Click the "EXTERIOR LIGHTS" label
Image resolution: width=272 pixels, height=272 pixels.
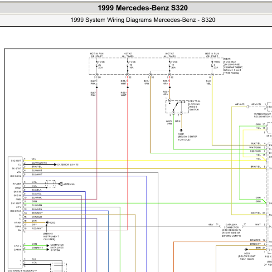click(x=68, y=165)
